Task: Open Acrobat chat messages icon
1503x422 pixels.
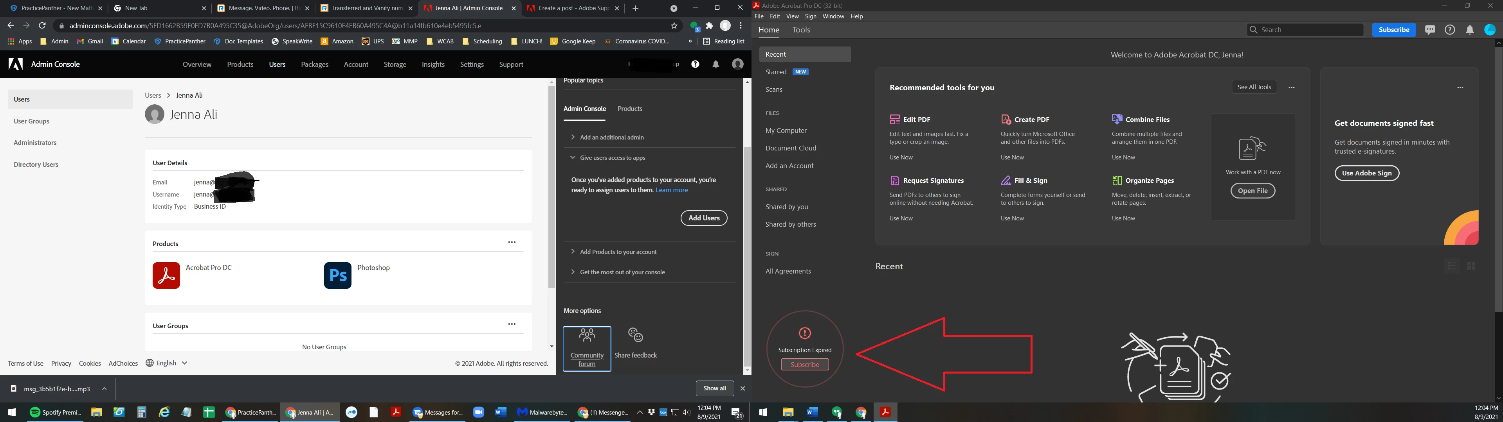Action: pyautogui.click(x=1430, y=30)
